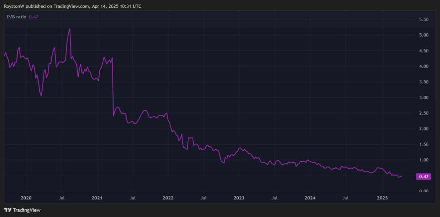440x217 pixels.
Task: Select the 2025 time axis label
Action: click(x=382, y=198)
